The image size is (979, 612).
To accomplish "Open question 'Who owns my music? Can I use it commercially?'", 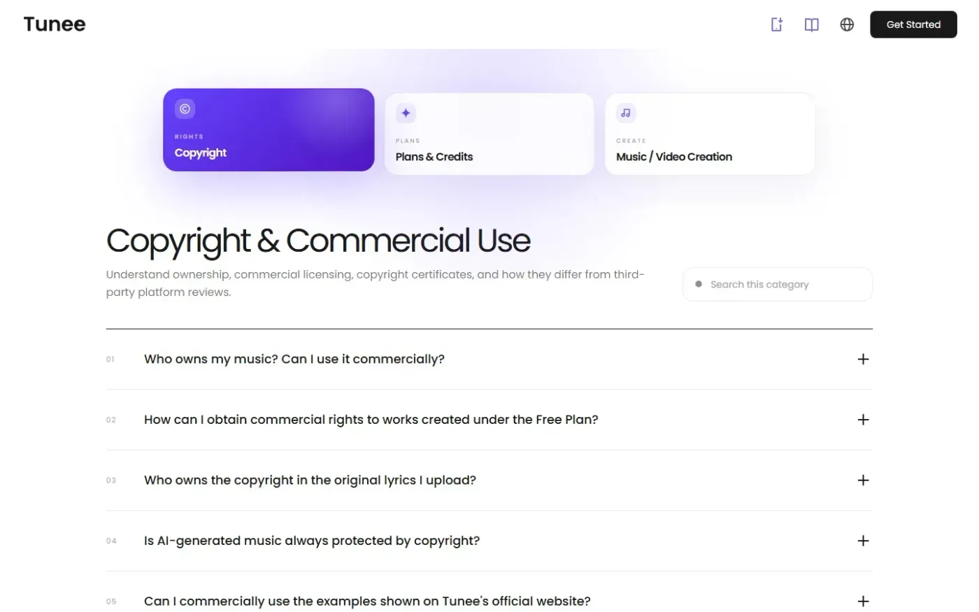I will [294, 359].
